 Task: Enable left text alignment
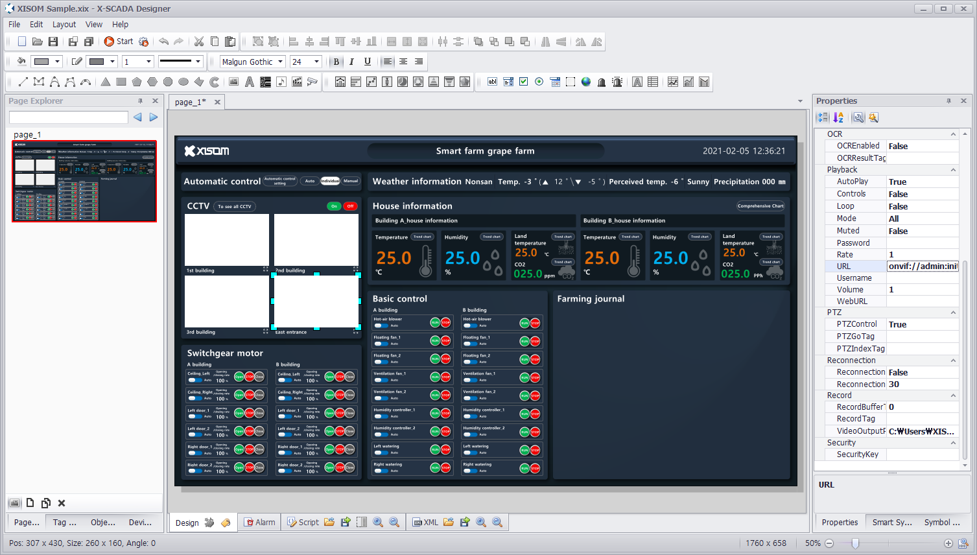(x=388, y=62)
